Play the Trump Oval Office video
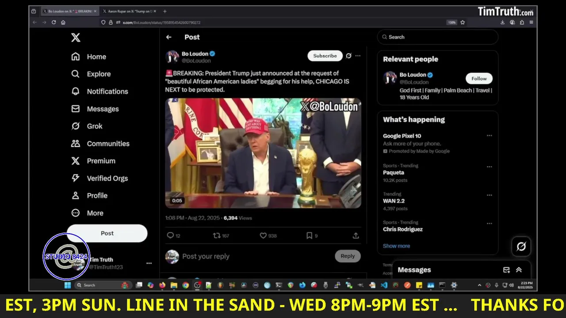Viewport: 566px width, 318px height. tap(263, 153)
